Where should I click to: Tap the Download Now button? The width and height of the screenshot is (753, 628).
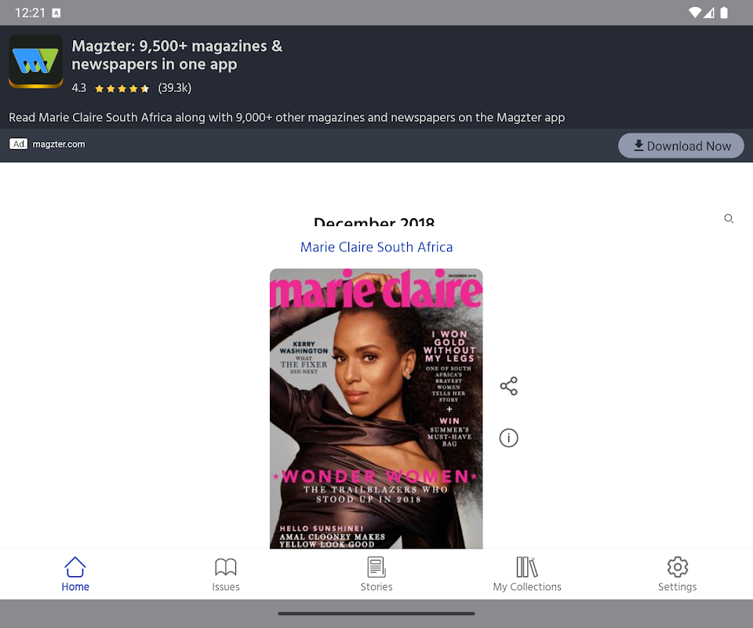pos(681,145)
